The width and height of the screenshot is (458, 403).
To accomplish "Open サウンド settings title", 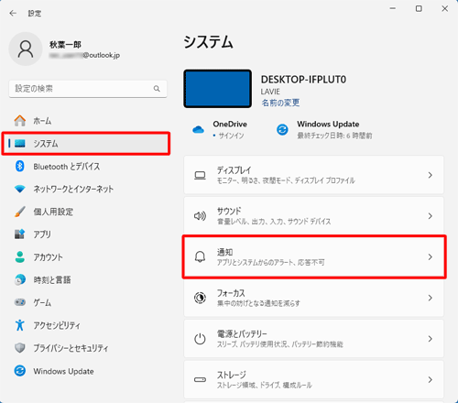I will 229,211.
